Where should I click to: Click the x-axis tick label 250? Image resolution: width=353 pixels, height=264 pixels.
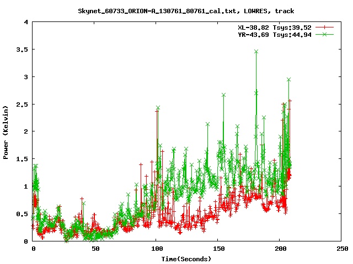click(x=342, y=249)
